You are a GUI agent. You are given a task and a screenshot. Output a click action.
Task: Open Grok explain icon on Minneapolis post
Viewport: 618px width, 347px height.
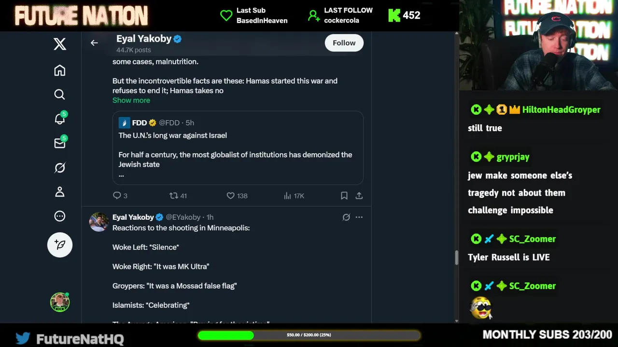tap(346, 217)
